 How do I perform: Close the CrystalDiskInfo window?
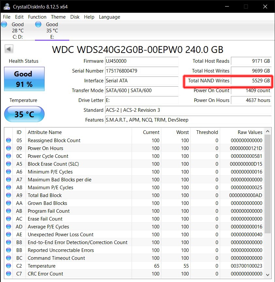click(265, 7)
